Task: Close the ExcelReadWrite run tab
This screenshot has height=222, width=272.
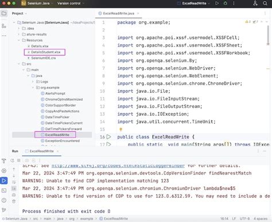Action: tap(57, 151)
